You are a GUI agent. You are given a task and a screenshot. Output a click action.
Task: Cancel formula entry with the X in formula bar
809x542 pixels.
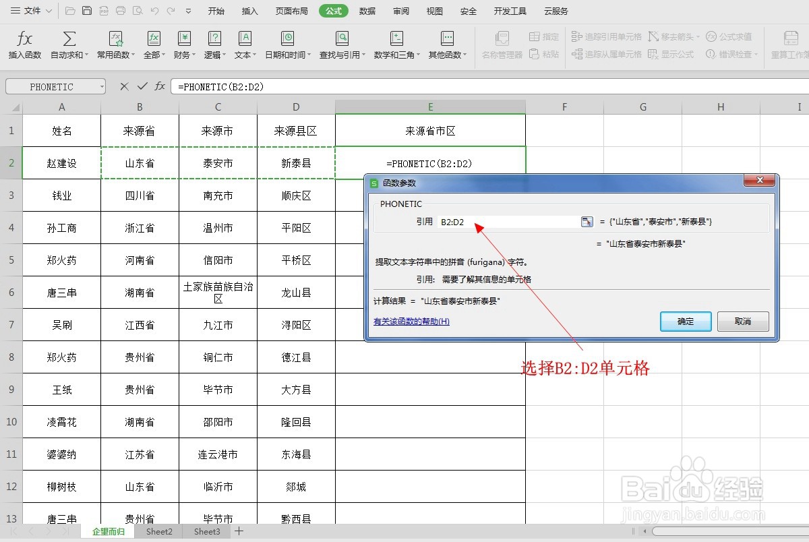pyautogui.click(x=125, y=86)
